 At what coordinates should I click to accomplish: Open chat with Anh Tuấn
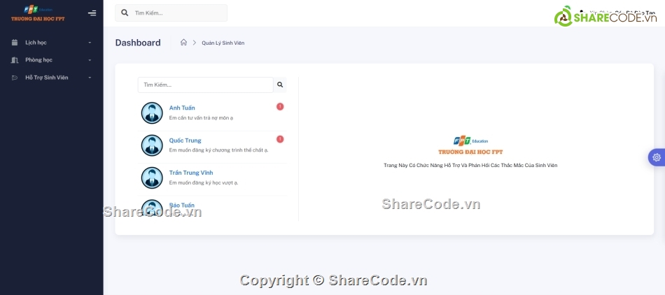212,113
